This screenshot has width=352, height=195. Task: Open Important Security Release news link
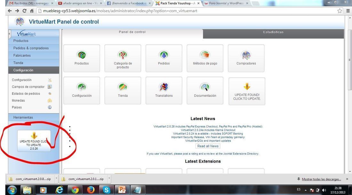pos(208,137)
